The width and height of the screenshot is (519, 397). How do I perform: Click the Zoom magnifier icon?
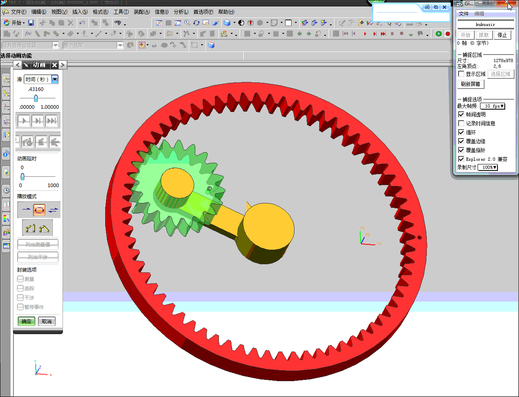tap(187, 23)
